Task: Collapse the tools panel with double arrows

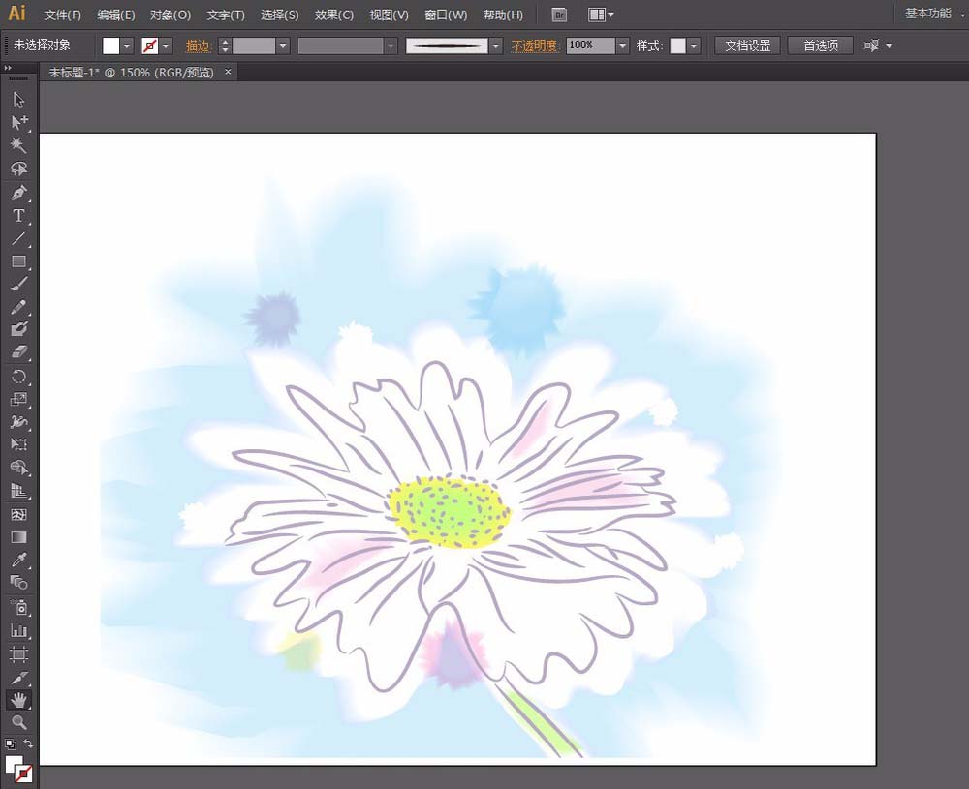Action: [8, 68]
